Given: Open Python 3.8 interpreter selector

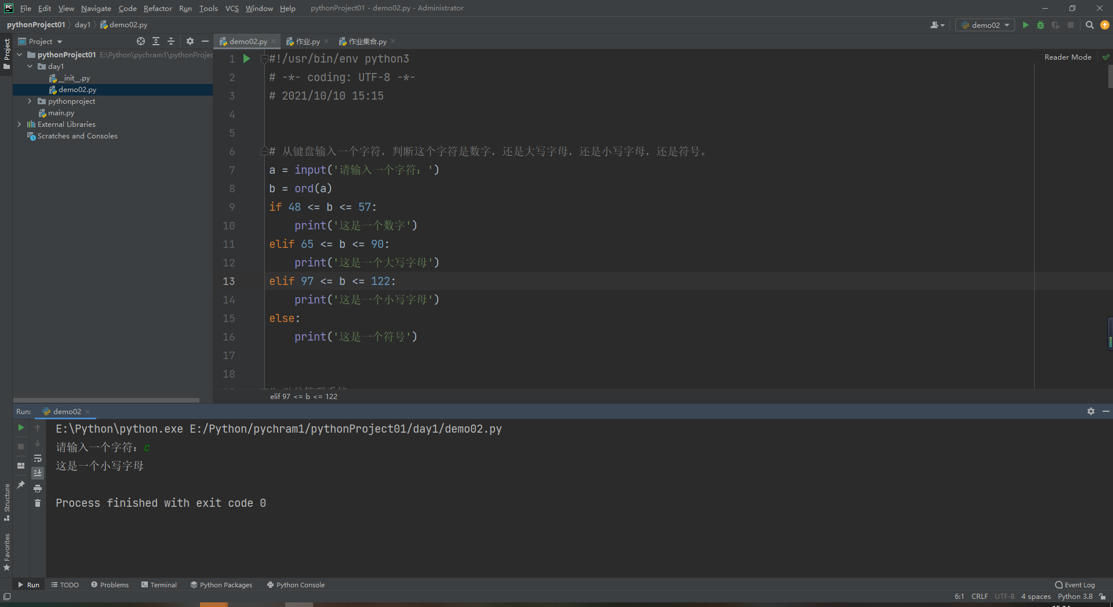Looking at the screenshot, I should click(x=1075, y=596).
